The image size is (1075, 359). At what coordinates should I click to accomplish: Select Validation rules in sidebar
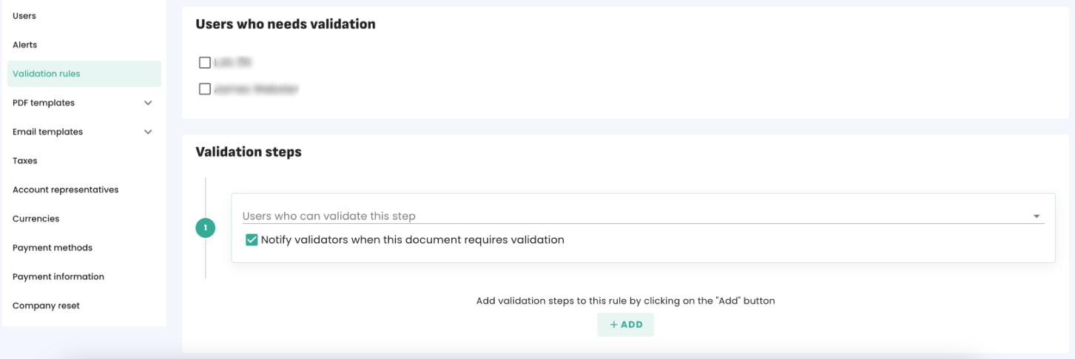47,74
